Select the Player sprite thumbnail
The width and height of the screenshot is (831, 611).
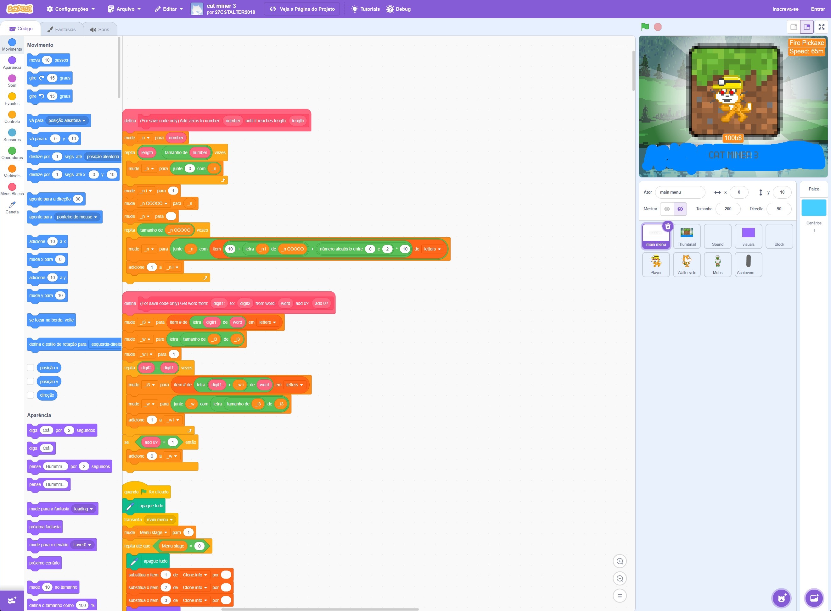(x=655, y=264)
